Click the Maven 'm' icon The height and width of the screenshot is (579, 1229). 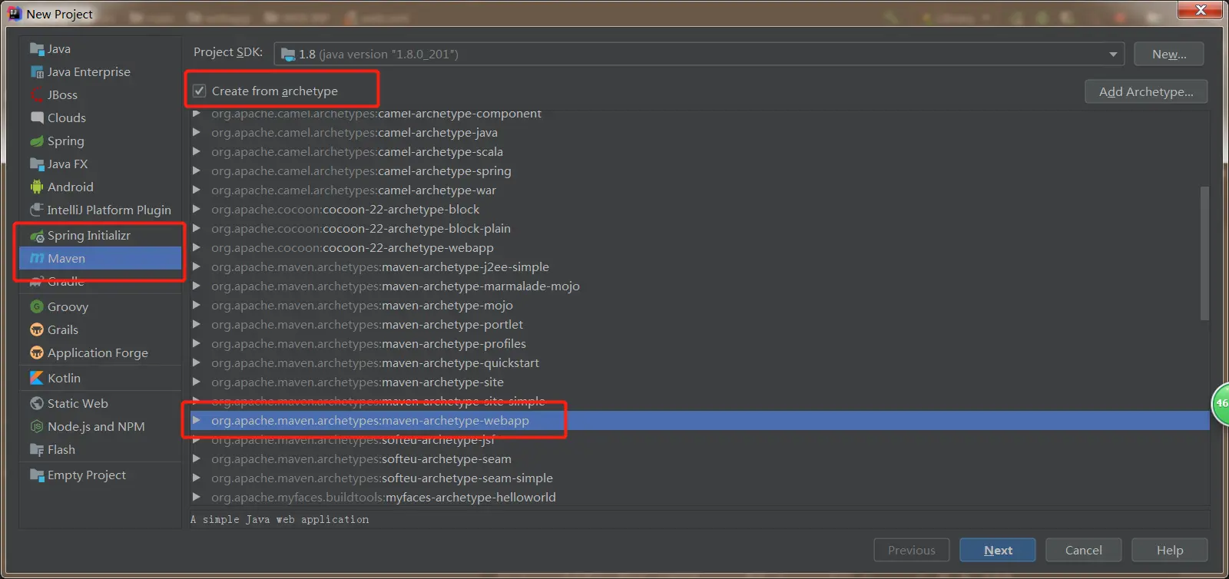point(37,259)
